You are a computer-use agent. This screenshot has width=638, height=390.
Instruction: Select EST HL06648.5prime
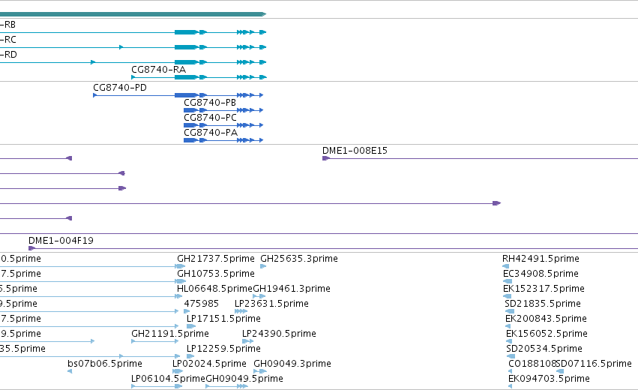pyautogui.click(x=214, y=289)
